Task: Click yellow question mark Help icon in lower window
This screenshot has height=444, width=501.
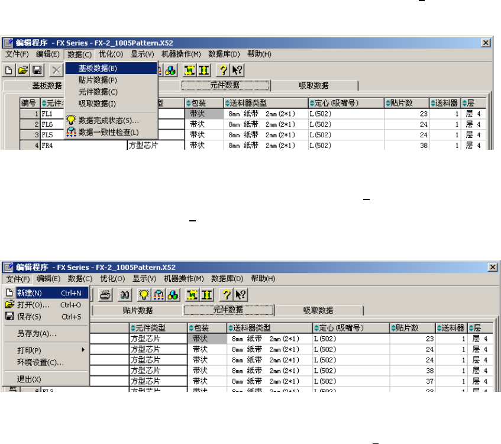Action: [227, 295]
